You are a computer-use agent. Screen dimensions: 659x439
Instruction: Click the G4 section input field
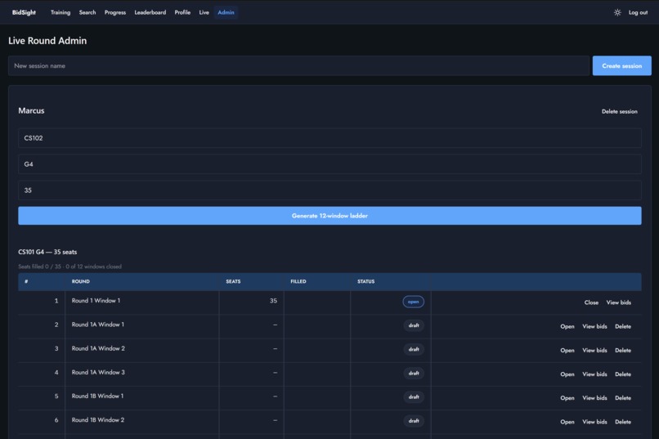[329, 164]
